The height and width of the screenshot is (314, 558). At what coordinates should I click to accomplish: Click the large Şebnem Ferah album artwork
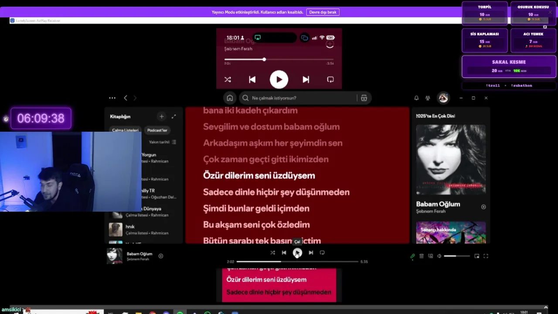pos(451,160)
